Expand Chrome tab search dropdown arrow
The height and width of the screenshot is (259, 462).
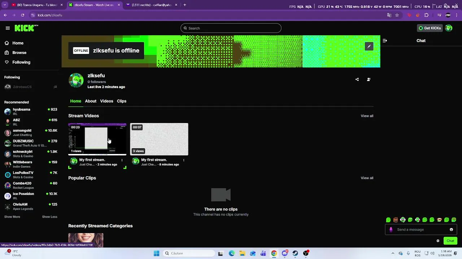coord(5,5)
